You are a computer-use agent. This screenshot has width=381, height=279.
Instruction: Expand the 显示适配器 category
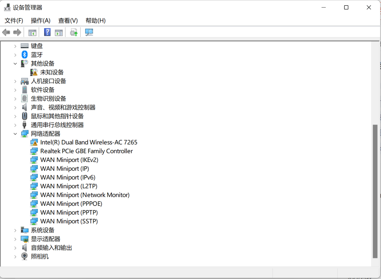(x=15, y=239)
